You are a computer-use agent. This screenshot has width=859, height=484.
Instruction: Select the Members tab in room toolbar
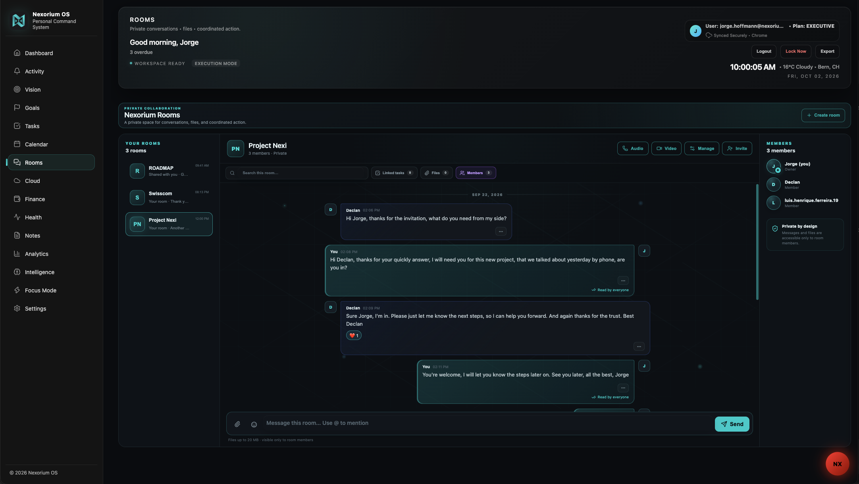click(476, 173)
